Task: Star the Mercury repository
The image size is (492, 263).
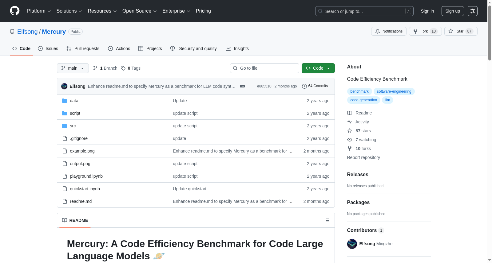Action: click(461, 31)
